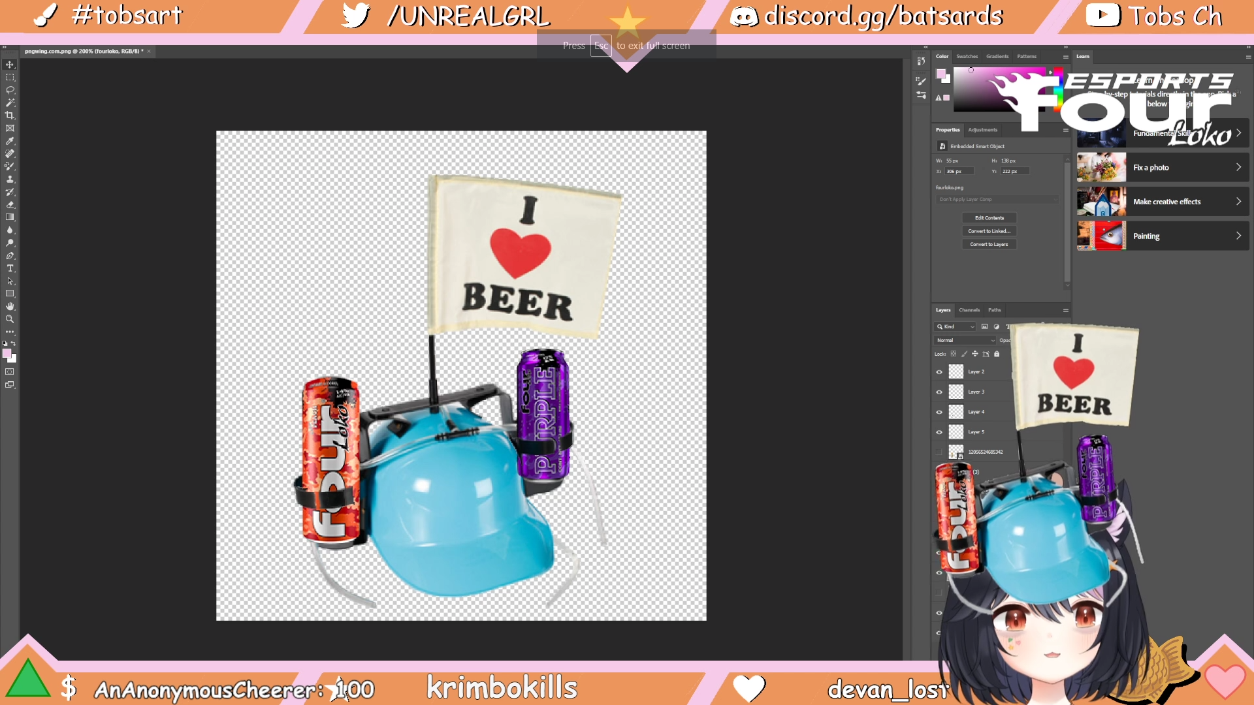Open the layer Kind filter dropdown
This screenshot has height=705, width=1254.
pos(956,326)
